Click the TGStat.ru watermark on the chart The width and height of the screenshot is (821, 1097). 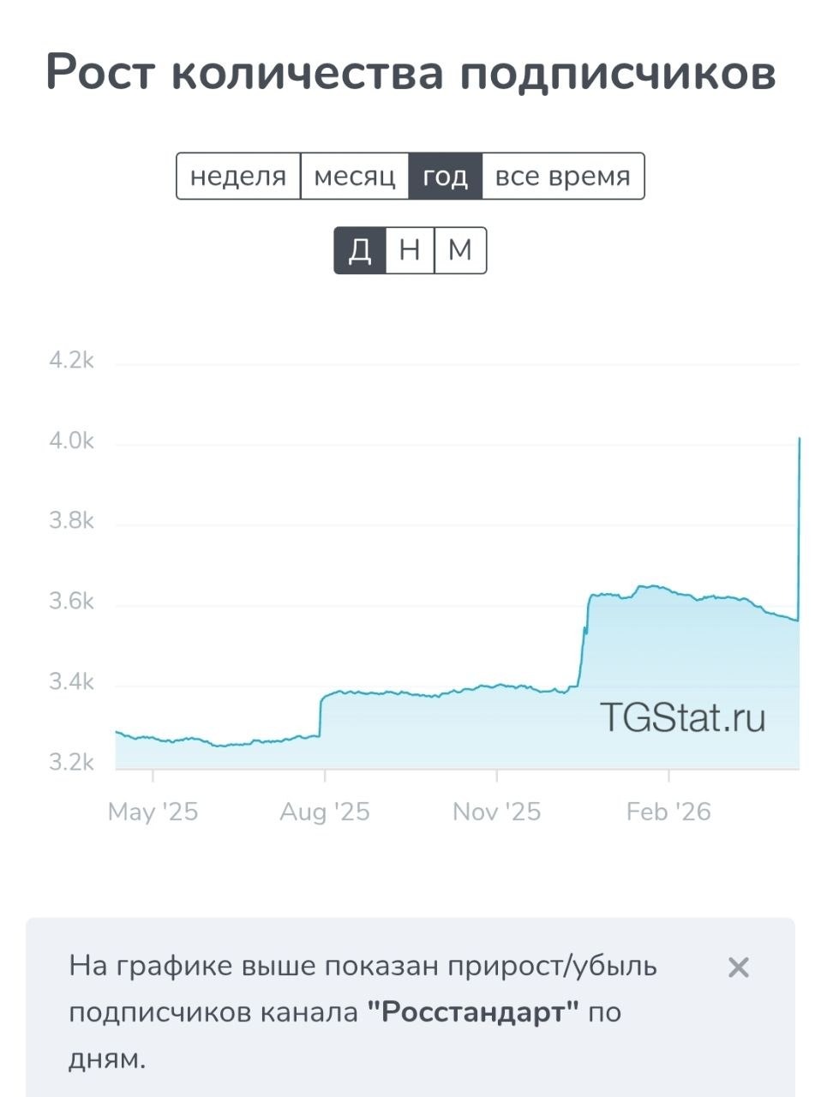pos(682,716)
